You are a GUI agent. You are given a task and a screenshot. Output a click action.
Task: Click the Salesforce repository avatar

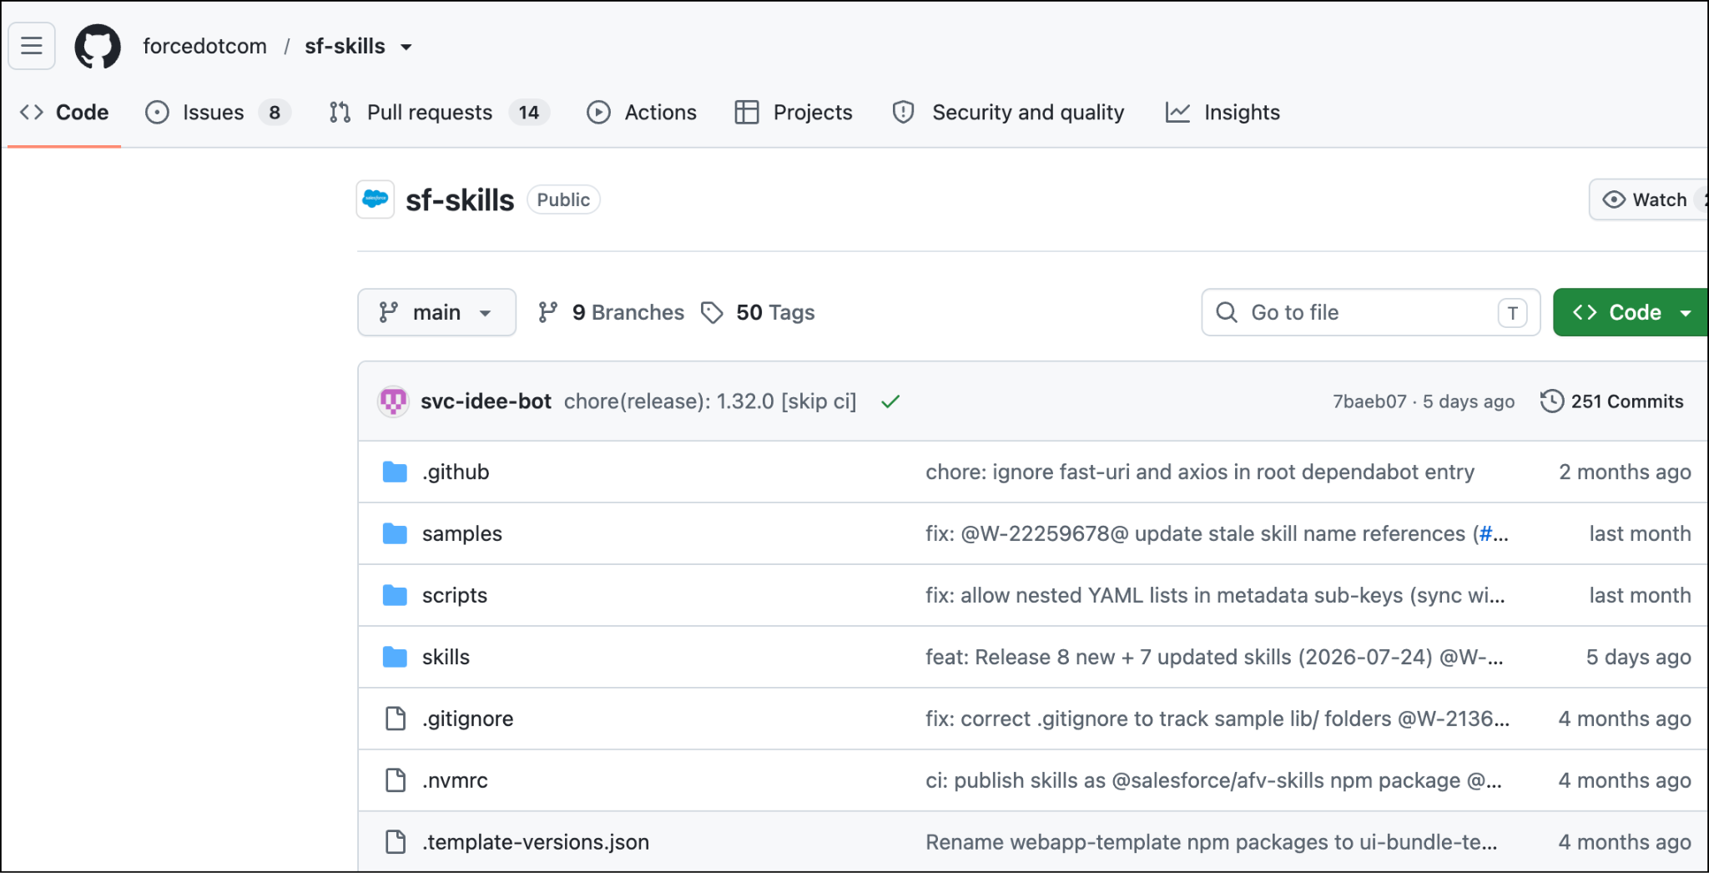[376, 199]
